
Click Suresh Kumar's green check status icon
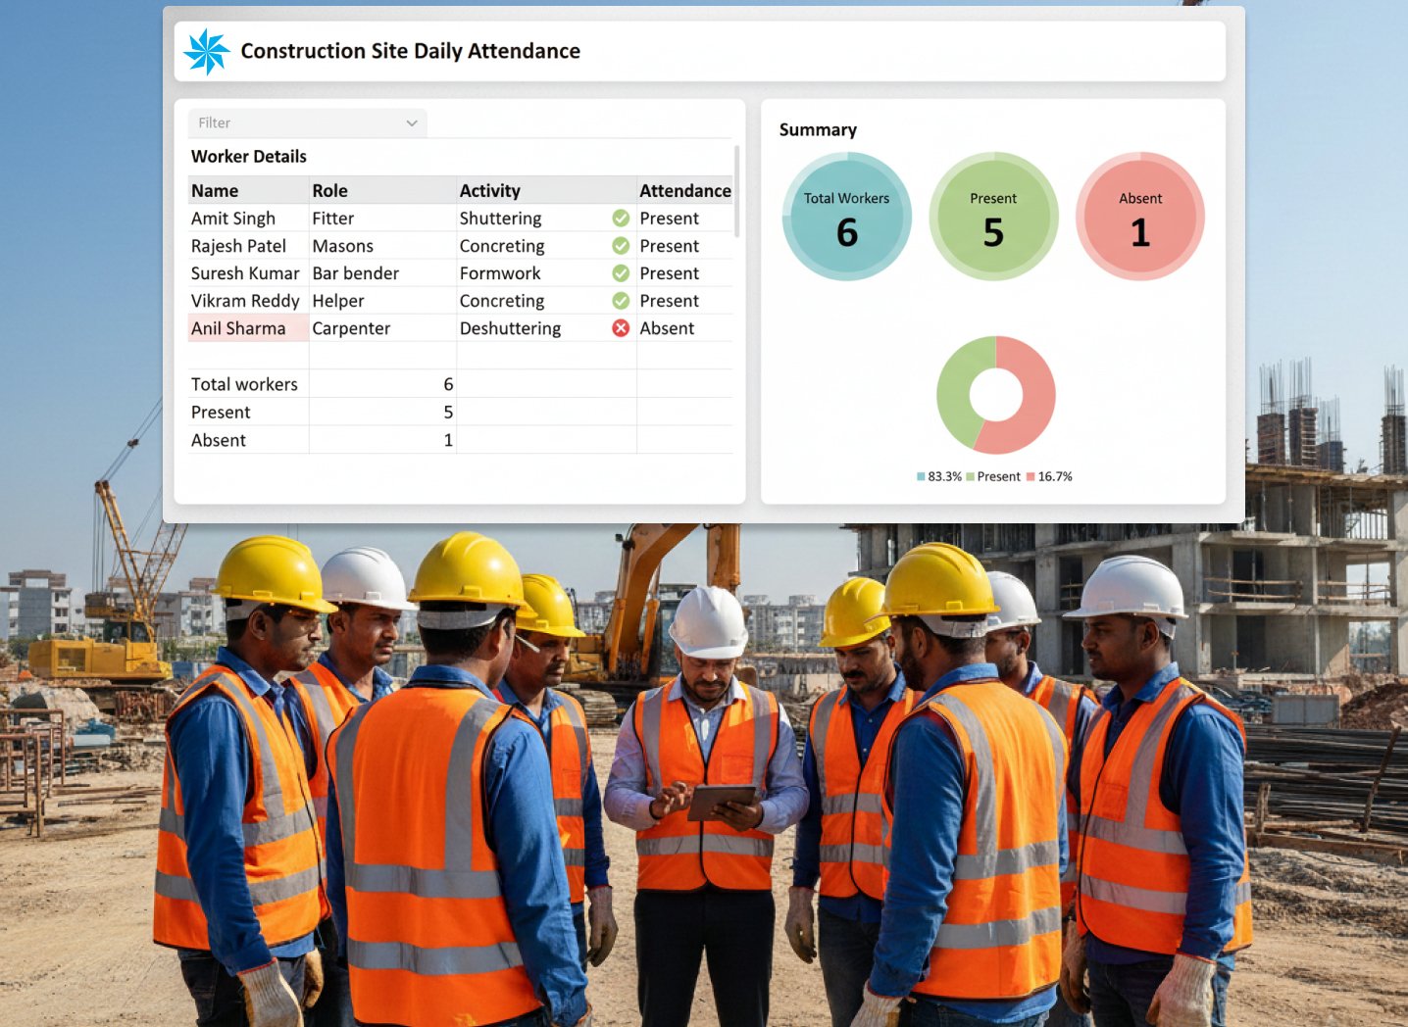click(621, 273)
